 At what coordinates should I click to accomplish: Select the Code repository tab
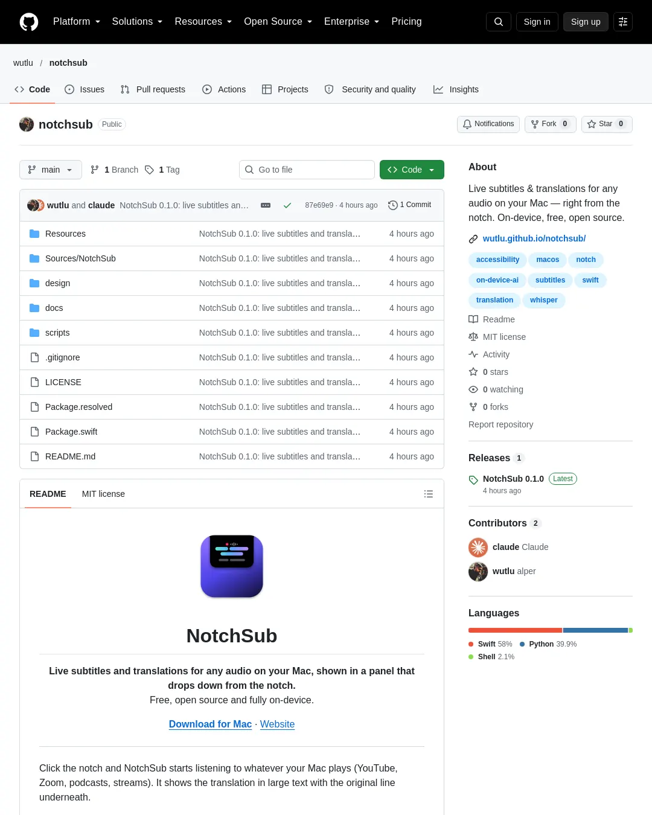click(x=32, y=89)
